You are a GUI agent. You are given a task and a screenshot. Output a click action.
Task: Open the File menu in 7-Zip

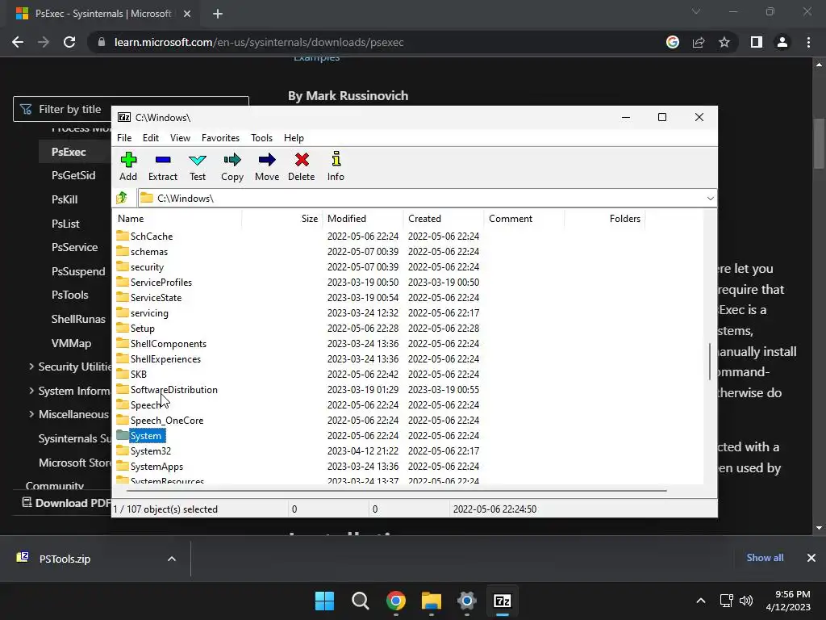[x=124, y=137]
